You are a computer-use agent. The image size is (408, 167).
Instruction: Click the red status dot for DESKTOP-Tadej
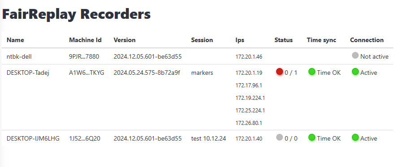(x=279, y=72)
